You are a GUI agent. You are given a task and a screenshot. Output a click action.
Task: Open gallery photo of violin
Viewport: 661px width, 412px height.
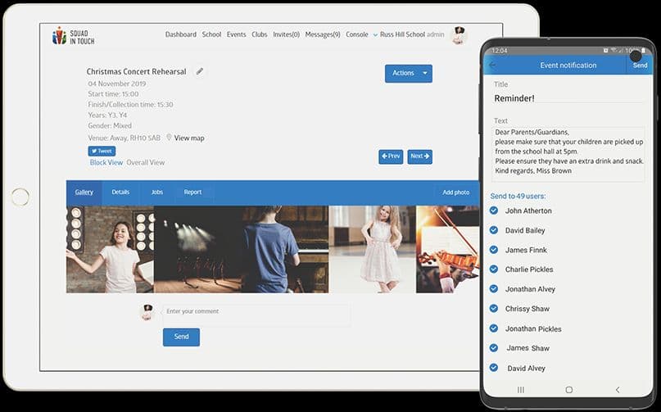[448, 249]
